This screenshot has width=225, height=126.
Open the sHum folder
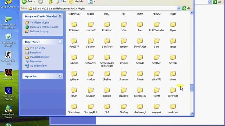(74, 92)
